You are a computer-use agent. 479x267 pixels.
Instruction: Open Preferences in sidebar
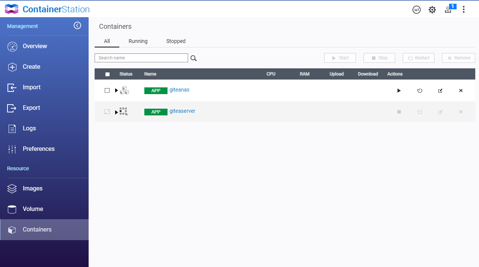click(x=44, y=149)
